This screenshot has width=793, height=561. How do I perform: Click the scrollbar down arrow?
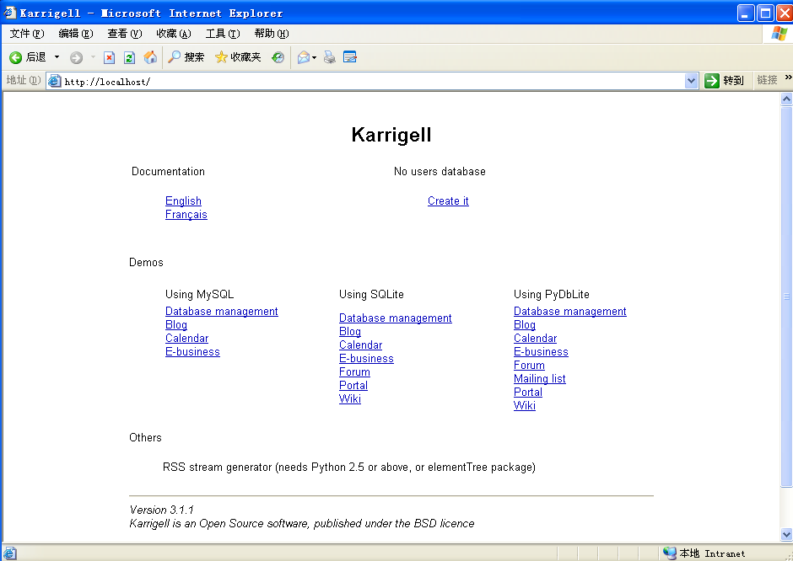786,534
